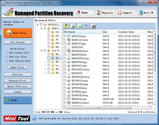Screen dimensions: 159x125
Task: Collapse the (NTFS)2.3... root tree node
Action: [x=38, y=25]
